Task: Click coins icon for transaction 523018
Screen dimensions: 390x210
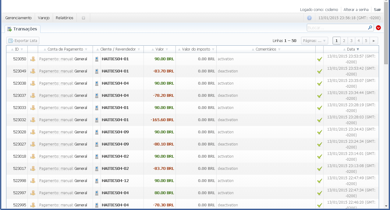Action: (x=33, y=156)
